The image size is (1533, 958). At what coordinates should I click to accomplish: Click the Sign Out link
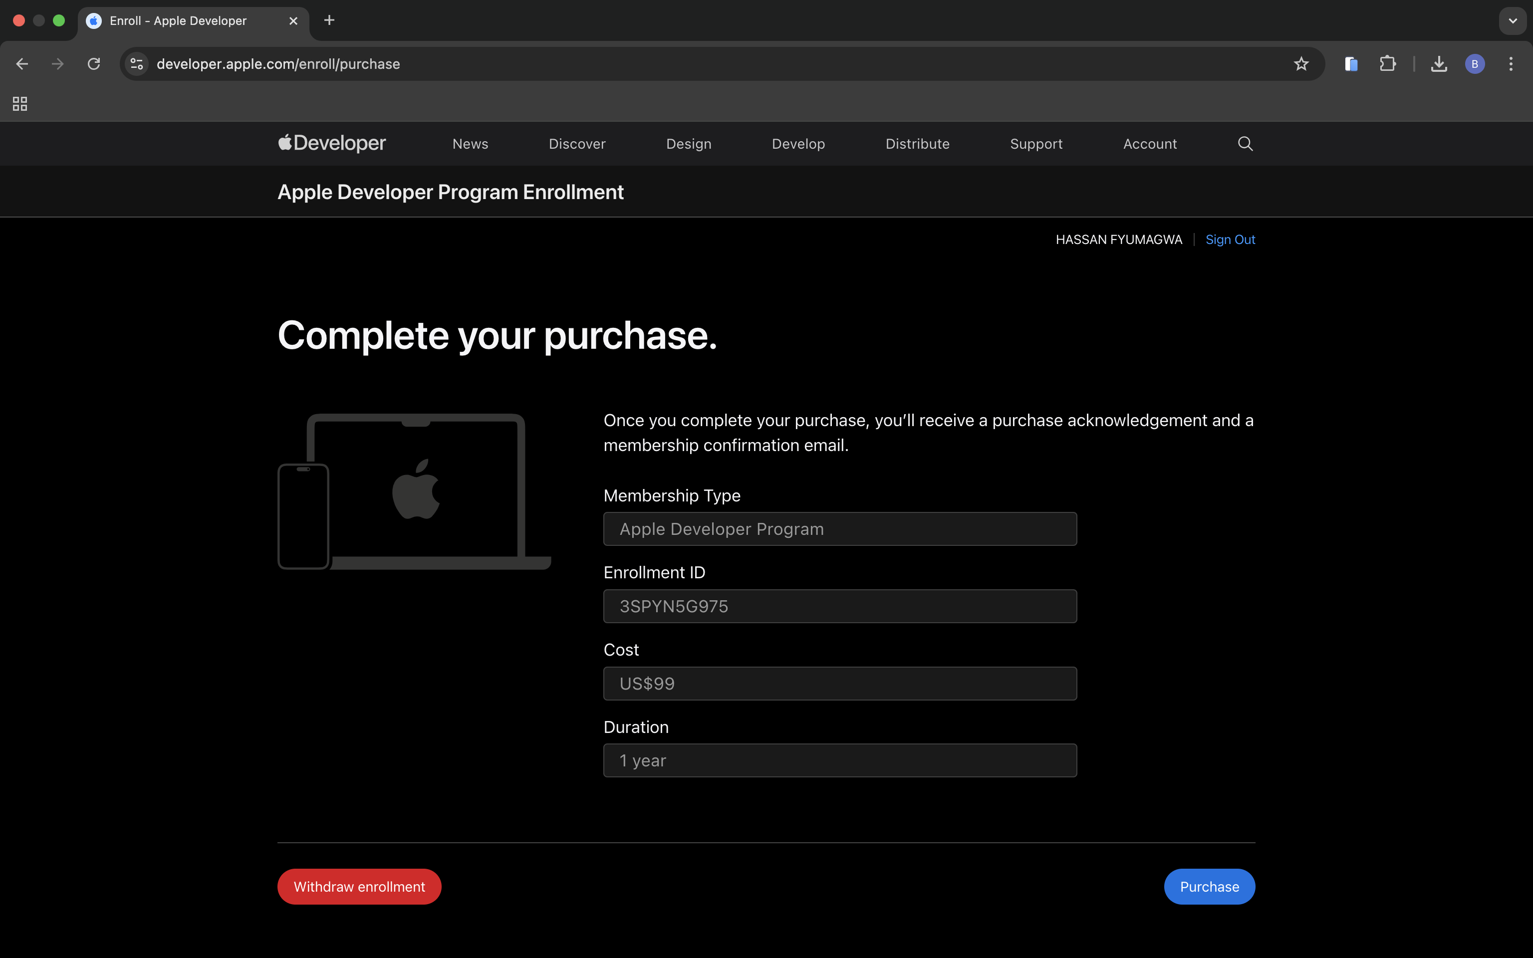coord(1230,239)
